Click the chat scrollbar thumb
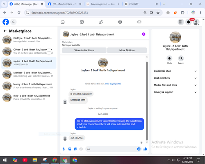This screenshot has height=164, width=205. [x=147, y=101]
